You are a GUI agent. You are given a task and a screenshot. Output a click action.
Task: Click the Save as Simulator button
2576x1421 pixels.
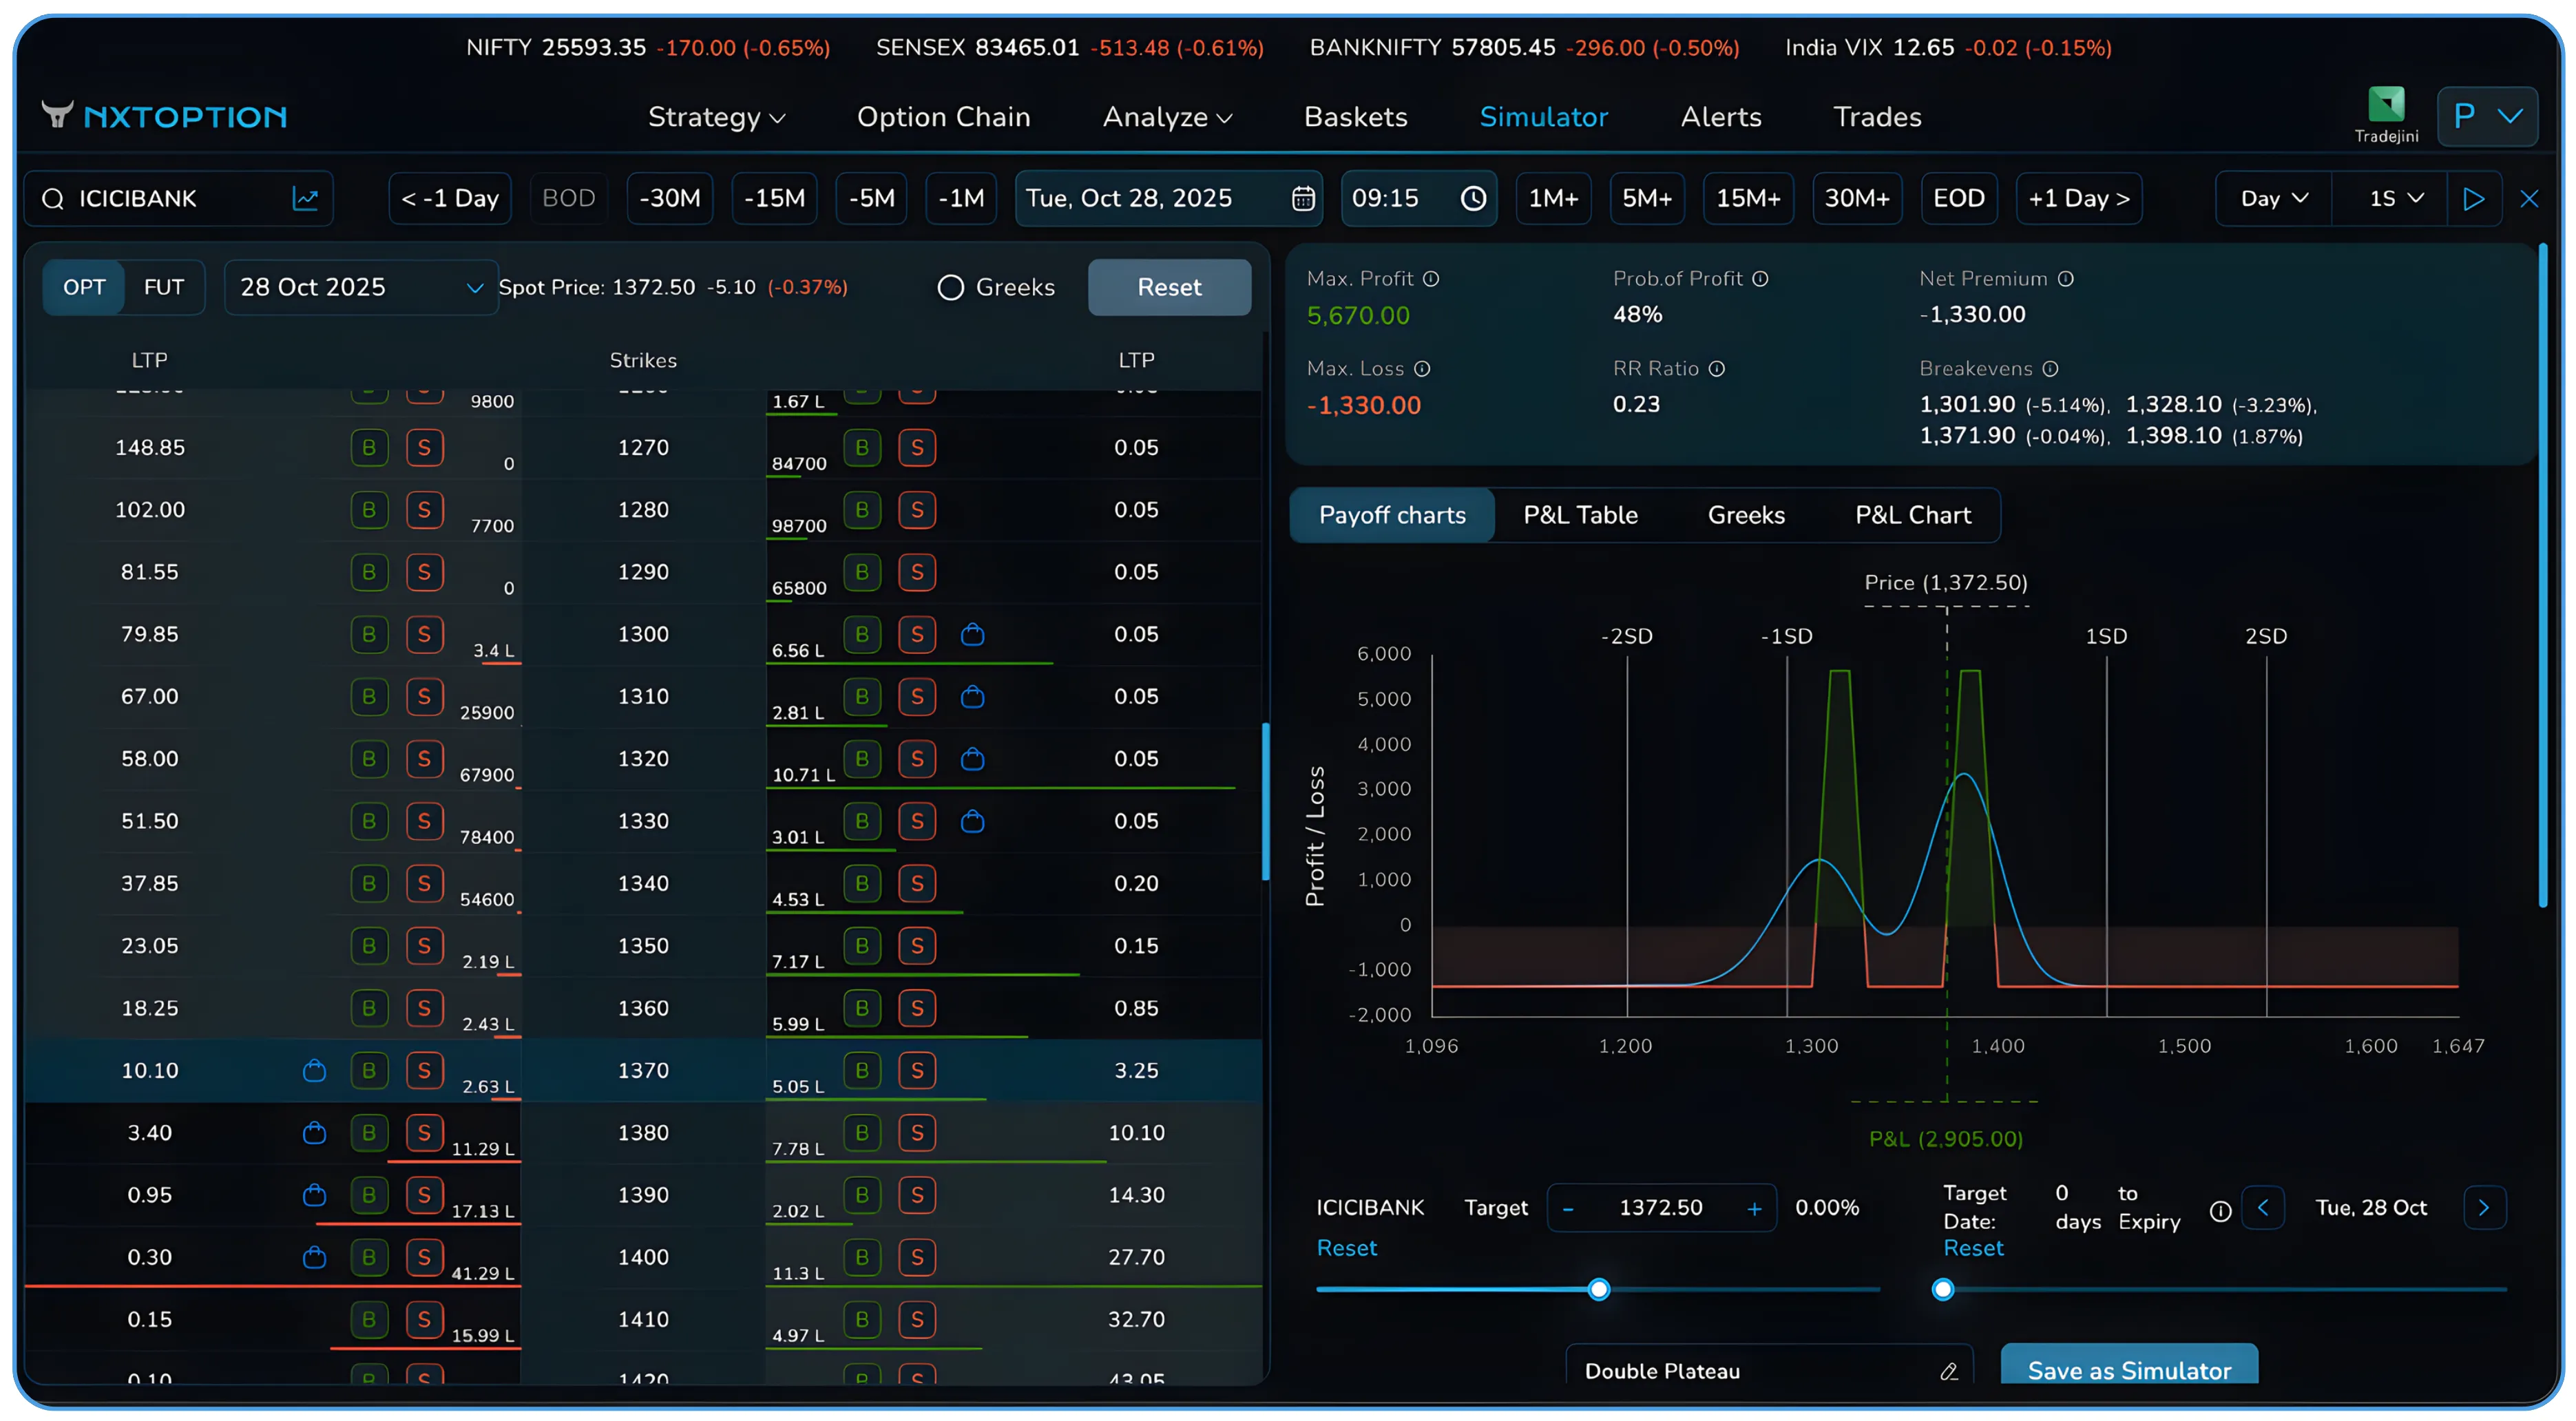[x=2128, y=1371]
